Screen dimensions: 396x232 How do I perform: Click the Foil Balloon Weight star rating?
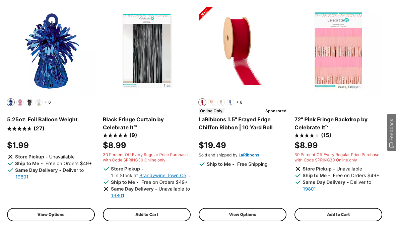click(x=19, y=129)
